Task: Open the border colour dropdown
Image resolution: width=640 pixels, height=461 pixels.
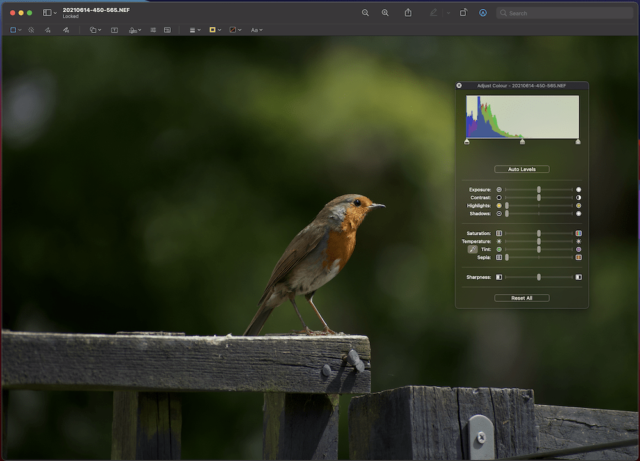Action: (215, 30)
